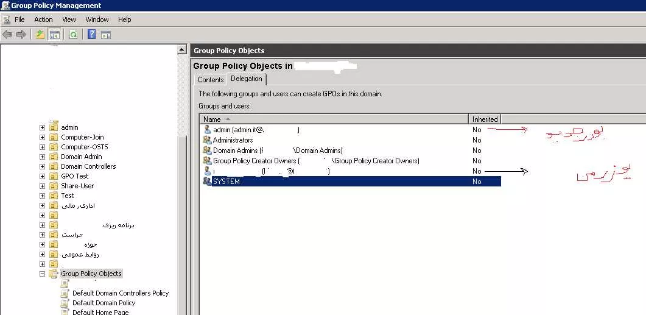
Task: Expand the Domain Controllers tree node
Action: point(42,166)
